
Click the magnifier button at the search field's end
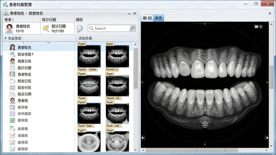click(x=132, y=28)
